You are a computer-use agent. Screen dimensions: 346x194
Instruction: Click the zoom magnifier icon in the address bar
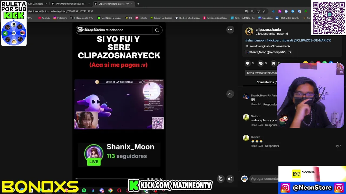click(252, 11)
